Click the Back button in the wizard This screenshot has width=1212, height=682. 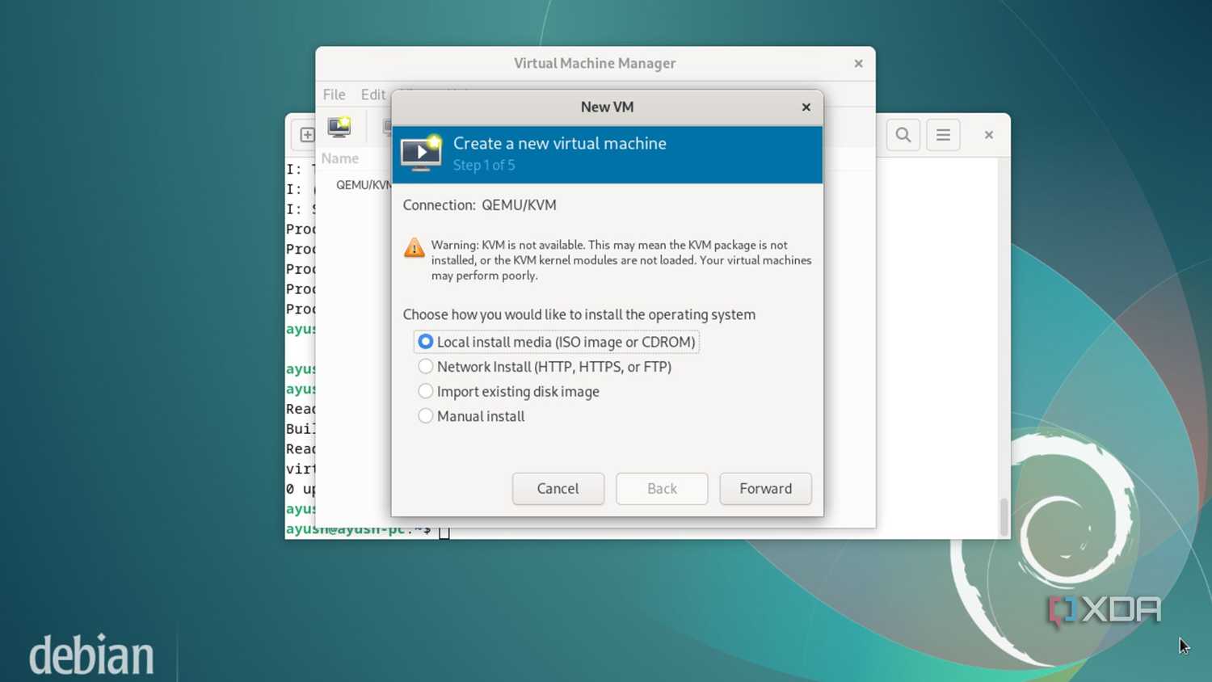[662, 489]
